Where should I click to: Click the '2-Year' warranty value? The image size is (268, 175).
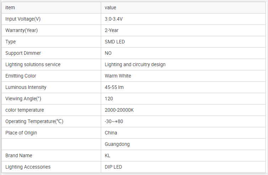[x=111, y=30]
